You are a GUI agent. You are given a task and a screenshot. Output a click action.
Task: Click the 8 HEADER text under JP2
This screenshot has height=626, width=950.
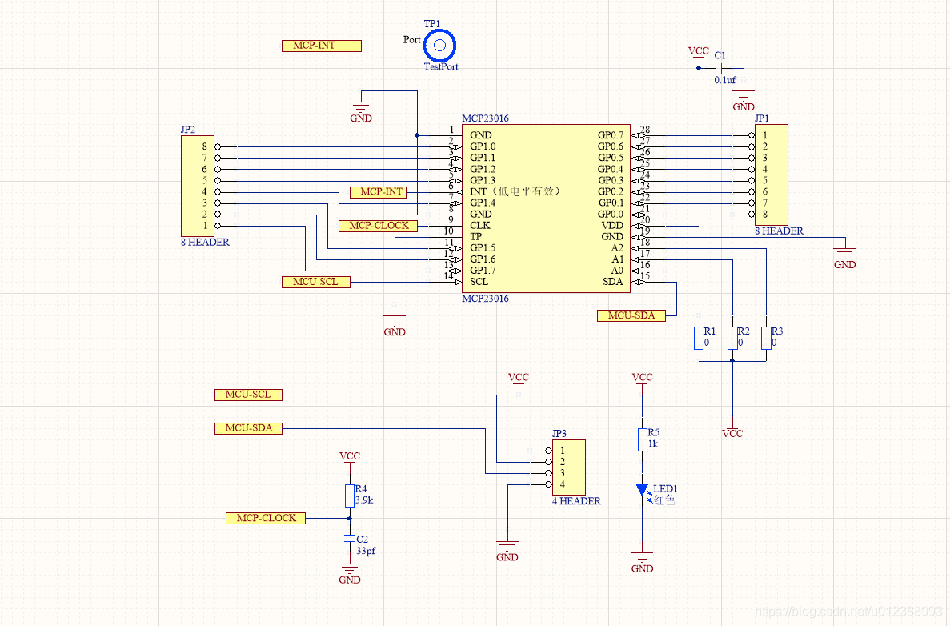[x=206, y=243]
